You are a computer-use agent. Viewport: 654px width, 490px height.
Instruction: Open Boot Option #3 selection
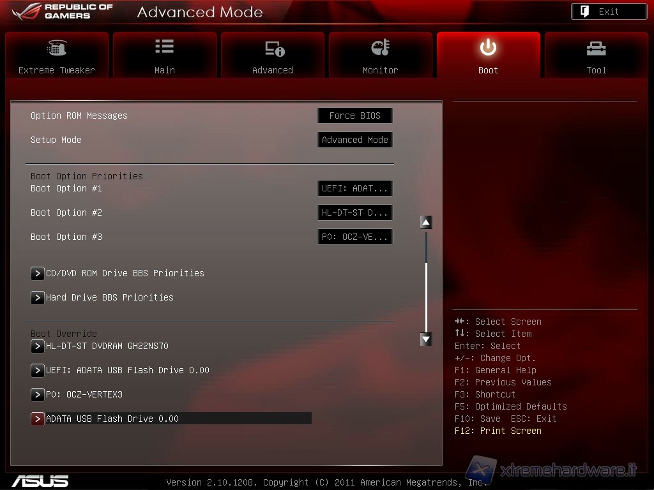pyautogui.click(x=354, y=237)
